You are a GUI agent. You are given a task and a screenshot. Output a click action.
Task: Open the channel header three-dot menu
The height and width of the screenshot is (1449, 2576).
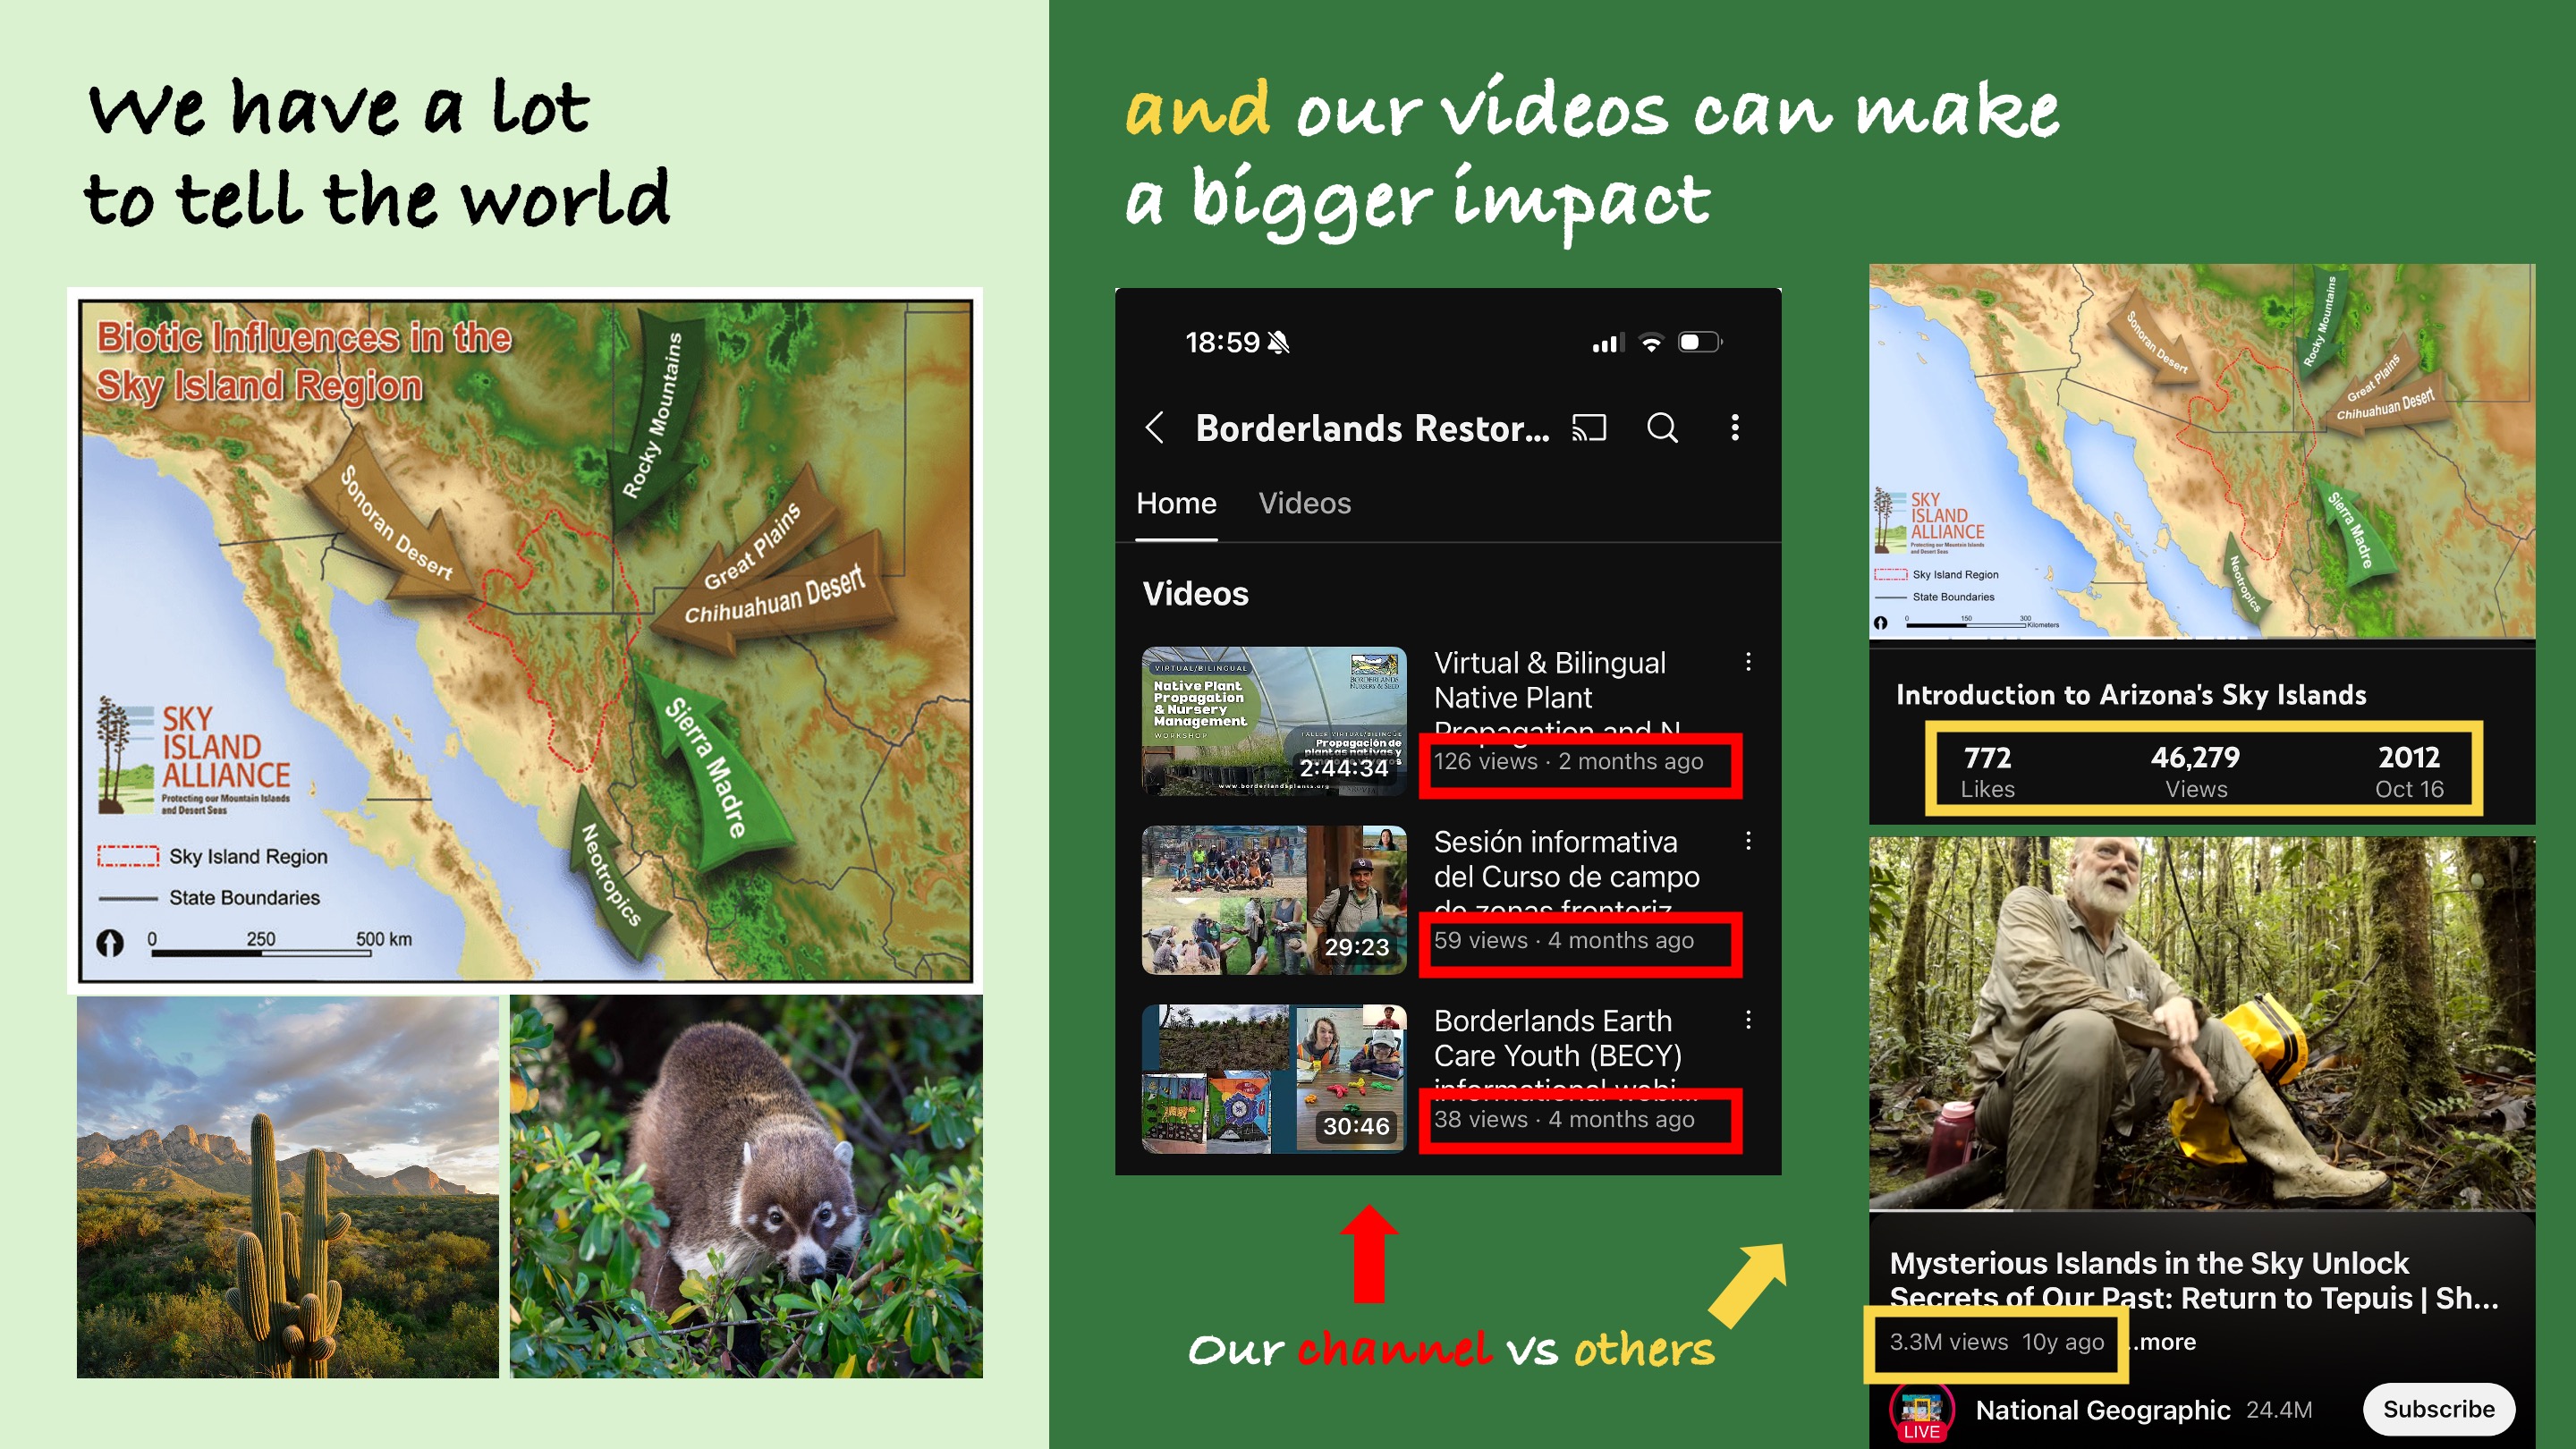click(1735, 428)
